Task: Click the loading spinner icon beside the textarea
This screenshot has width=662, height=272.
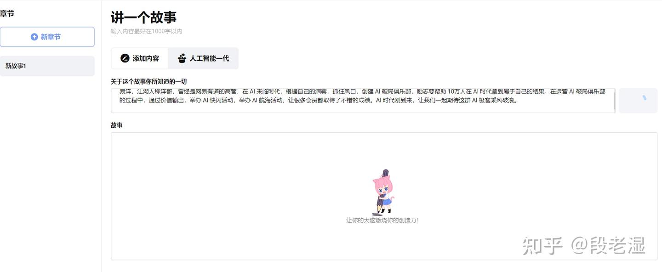Action: [644, 97]
